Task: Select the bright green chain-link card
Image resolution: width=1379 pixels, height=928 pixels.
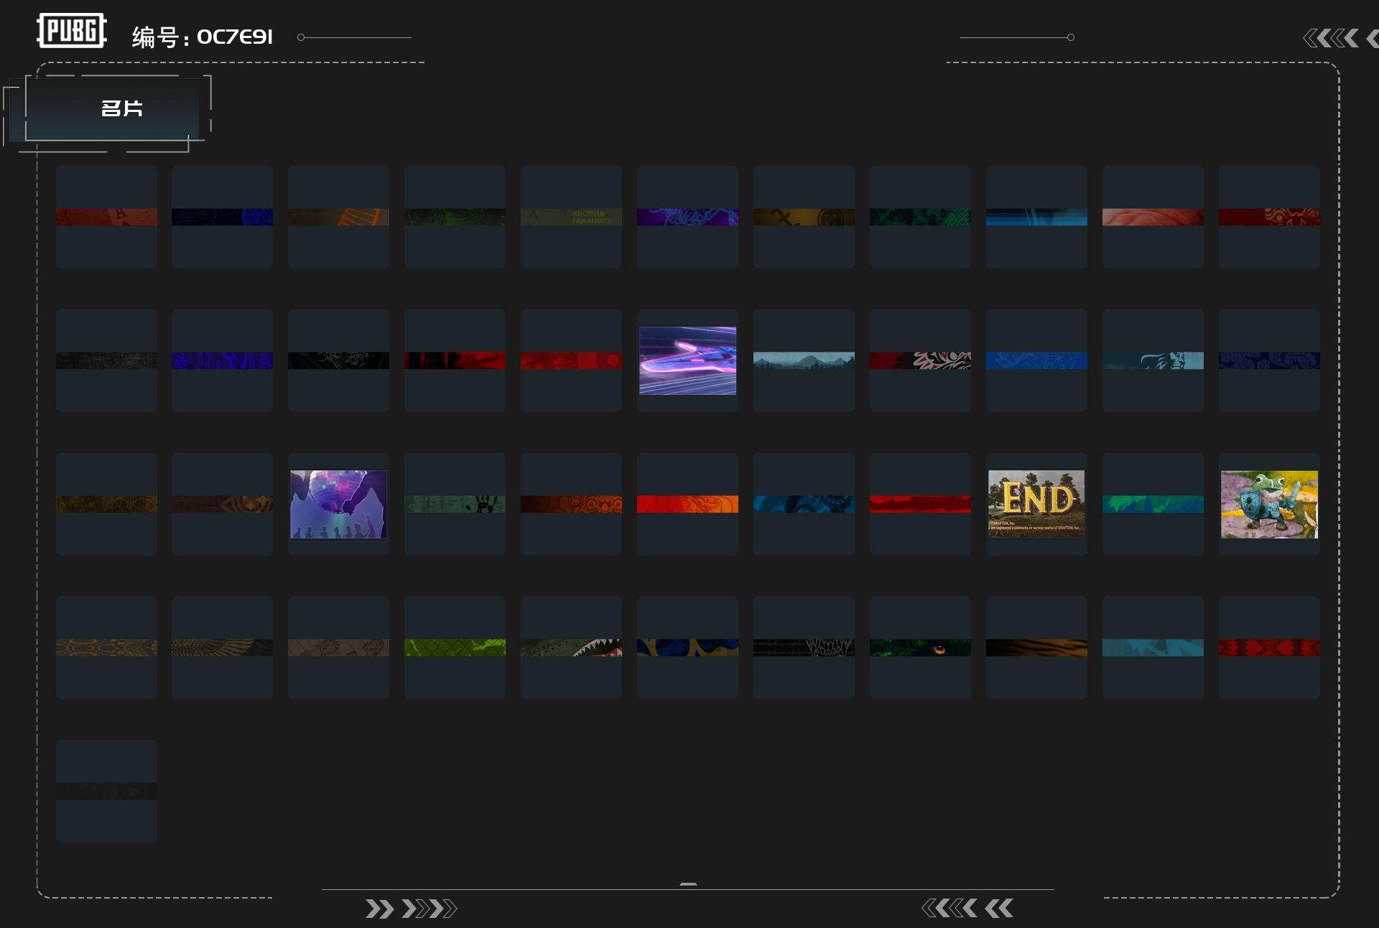Action: [x=455, y=647]
